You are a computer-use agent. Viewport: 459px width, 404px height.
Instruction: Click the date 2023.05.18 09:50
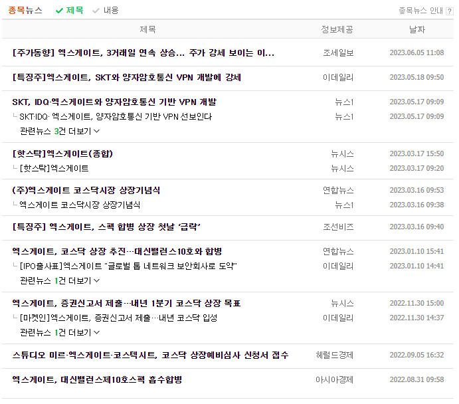[x=417, y=77]
